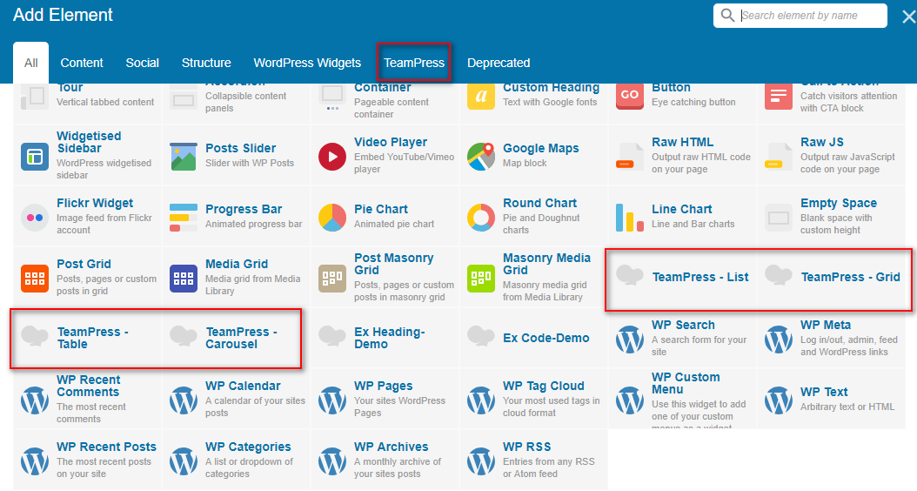Open the Content tab
Image resolution: width=917 pixels, height=491 pixels.
(x=81, y=63)
